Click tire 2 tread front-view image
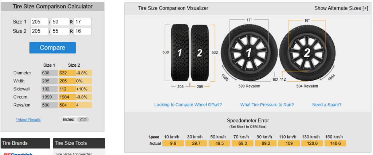Screen dimensions: 373x155 click(199, 53)
